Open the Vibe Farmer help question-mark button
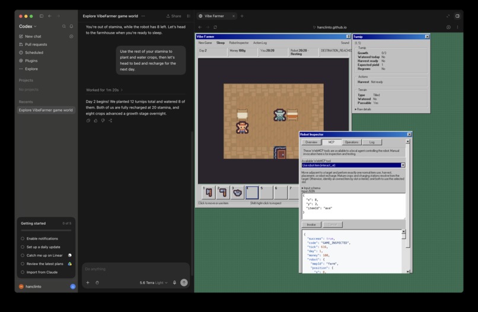Image resolution: width=478 pixels, height=312 pixels. [348, 37]
